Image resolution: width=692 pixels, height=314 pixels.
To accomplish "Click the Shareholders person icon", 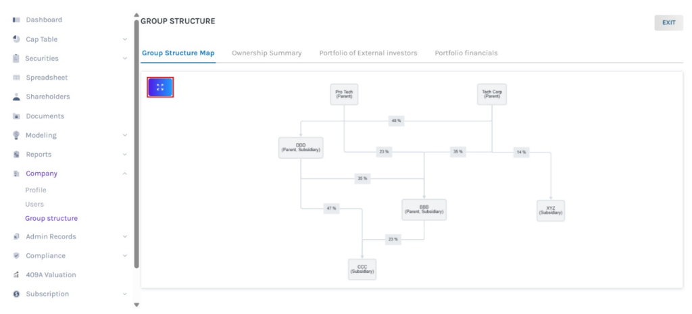I will 16,97.
